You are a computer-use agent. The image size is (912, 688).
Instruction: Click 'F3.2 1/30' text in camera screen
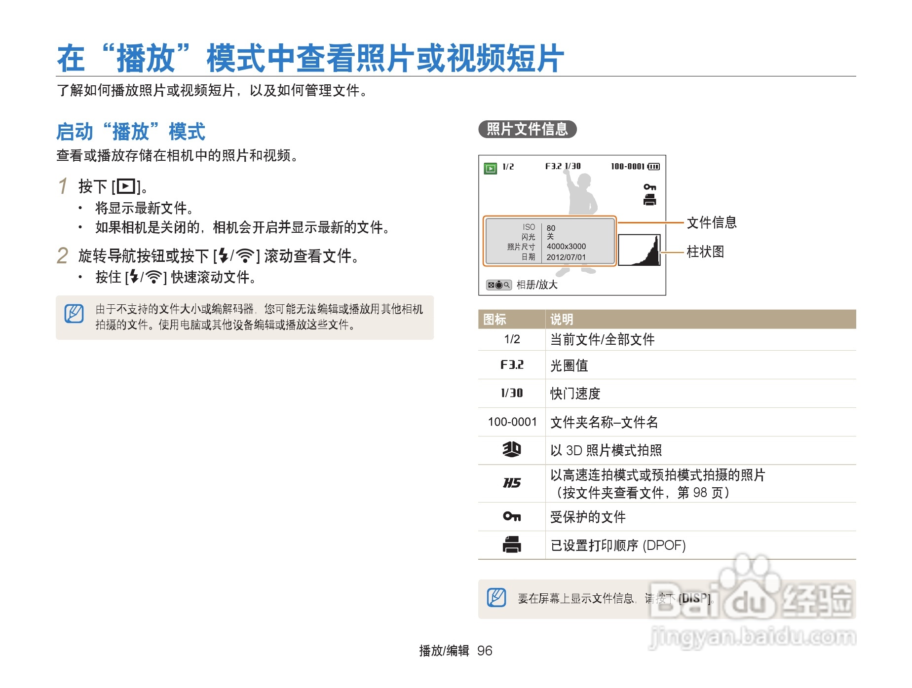[x=563, y=167]
